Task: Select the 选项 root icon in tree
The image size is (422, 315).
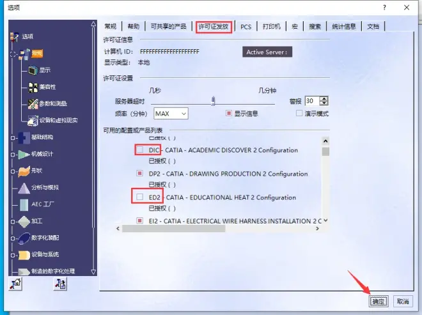Action: 15,37
